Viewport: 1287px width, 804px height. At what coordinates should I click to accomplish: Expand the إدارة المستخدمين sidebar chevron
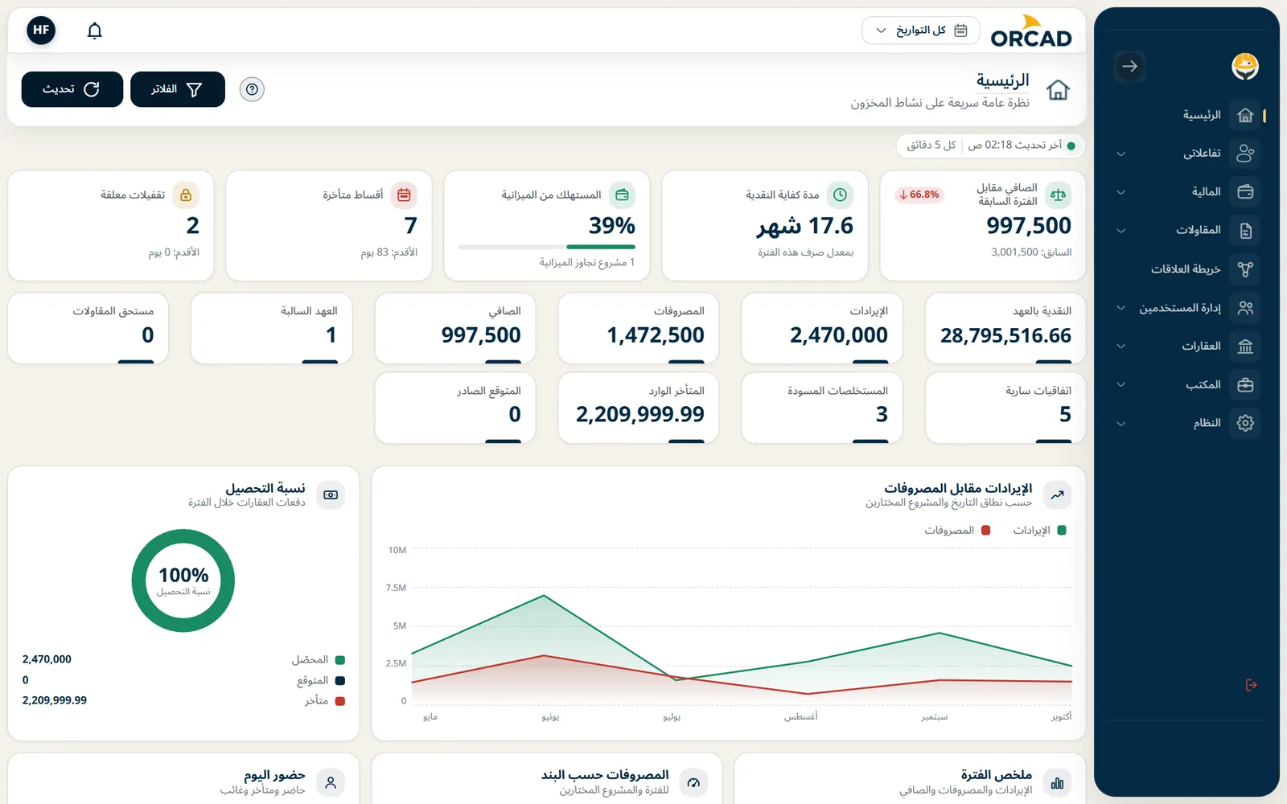point(1121,308)
